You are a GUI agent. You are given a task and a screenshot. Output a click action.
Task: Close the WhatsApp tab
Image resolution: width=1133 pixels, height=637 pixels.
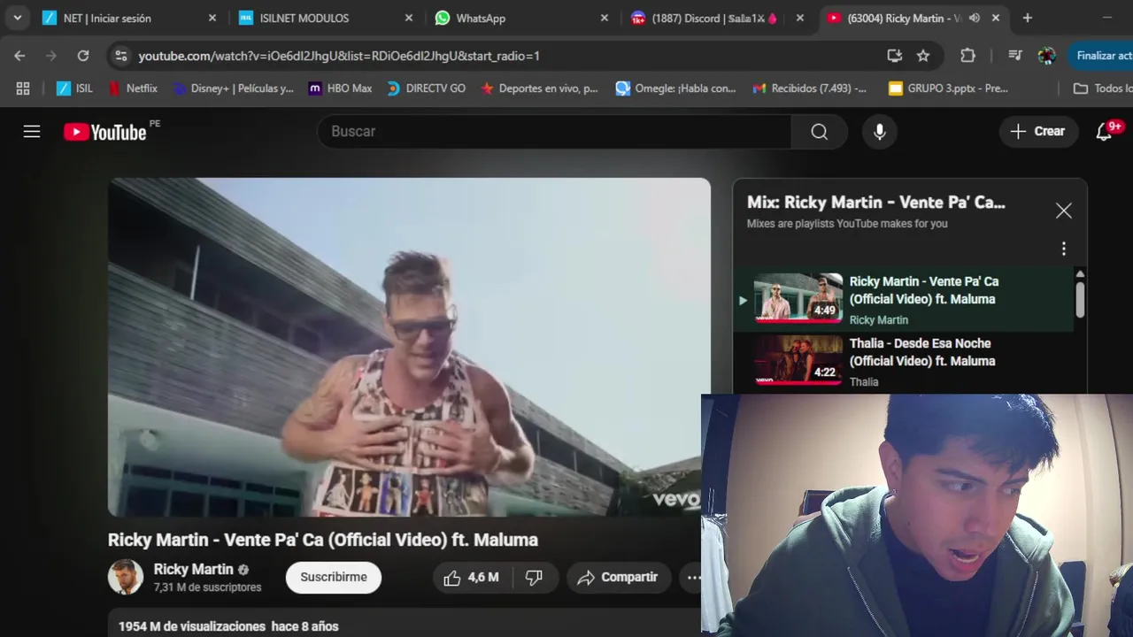[x=605, y=18]
